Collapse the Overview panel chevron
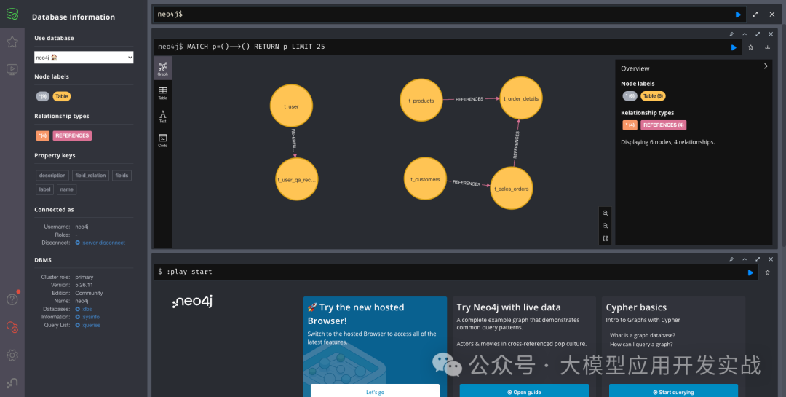 pyautogui.click(x=766, y=66)
